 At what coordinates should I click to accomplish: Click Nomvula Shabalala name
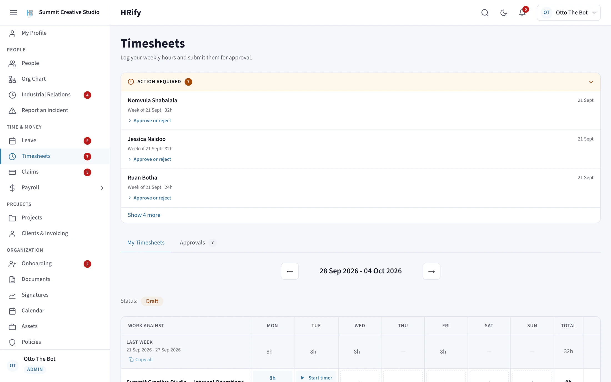[152, 101]
